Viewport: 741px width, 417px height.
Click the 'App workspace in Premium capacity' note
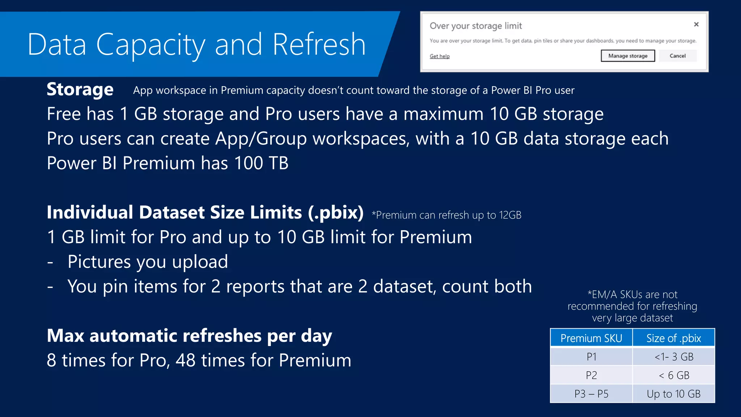(x=353, y=90)
